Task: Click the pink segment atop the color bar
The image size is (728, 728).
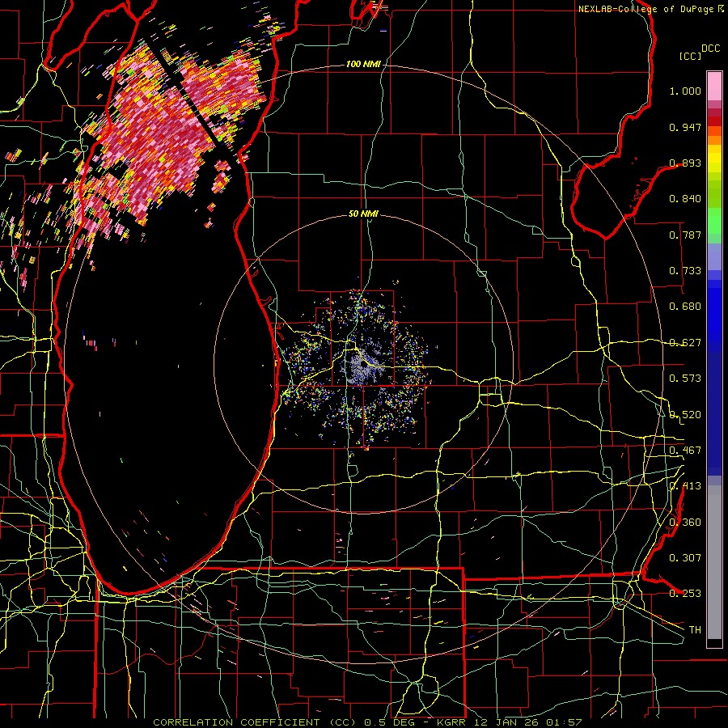Action: pyautogui.click(x=714, y=87)
